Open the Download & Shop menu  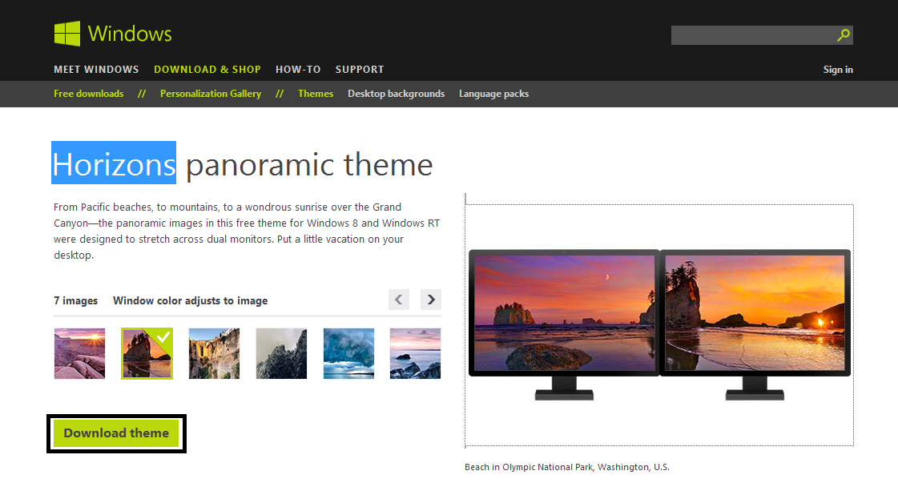tap(207, 70)
